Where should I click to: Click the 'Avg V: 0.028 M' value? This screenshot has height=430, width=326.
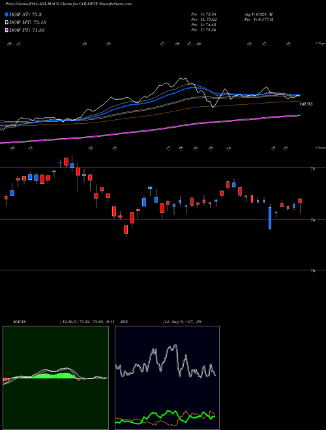click(258, 14)
